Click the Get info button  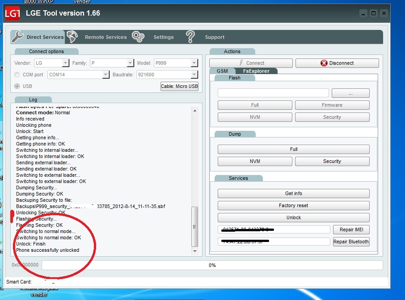tap(294, 193)
